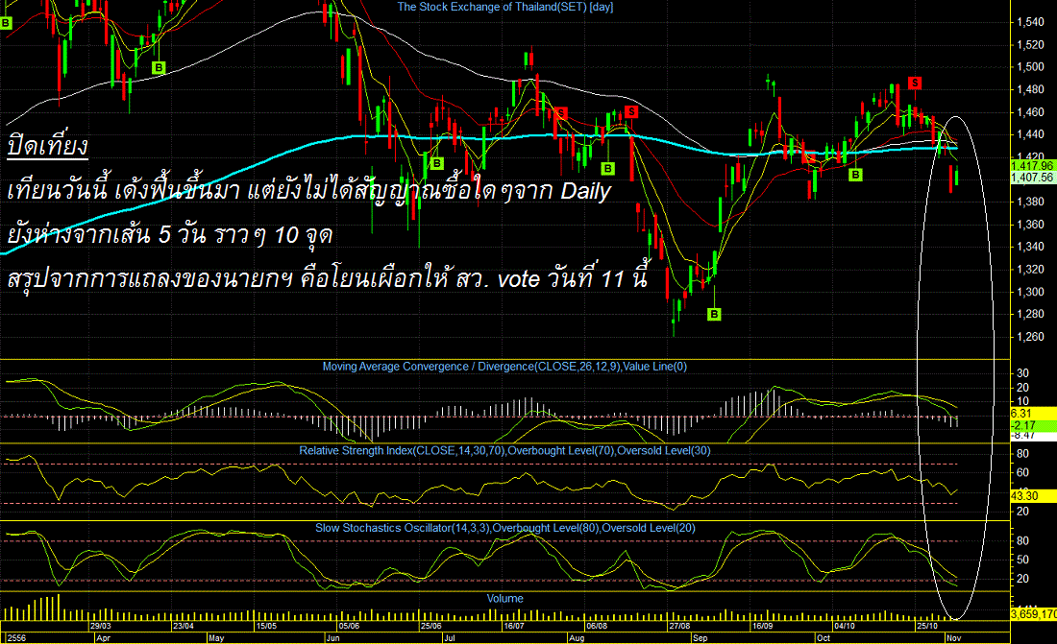This screenshot has height=644, width=1057.
Task: Click the red S sell marker in late July
Action: [x=560, y=113]
